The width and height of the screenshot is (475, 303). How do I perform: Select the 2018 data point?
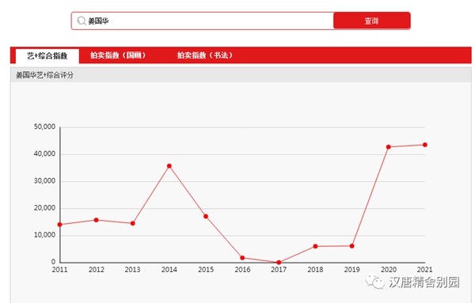pos(315,246)
